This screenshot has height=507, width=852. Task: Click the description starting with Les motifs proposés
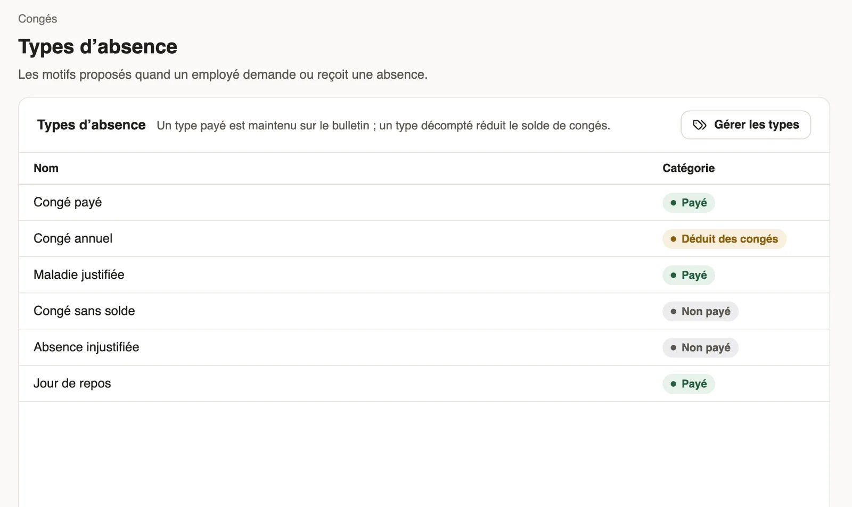tap(223, 74)
